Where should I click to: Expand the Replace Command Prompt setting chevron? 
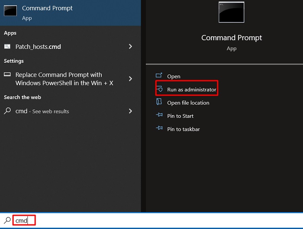point(130,79)
